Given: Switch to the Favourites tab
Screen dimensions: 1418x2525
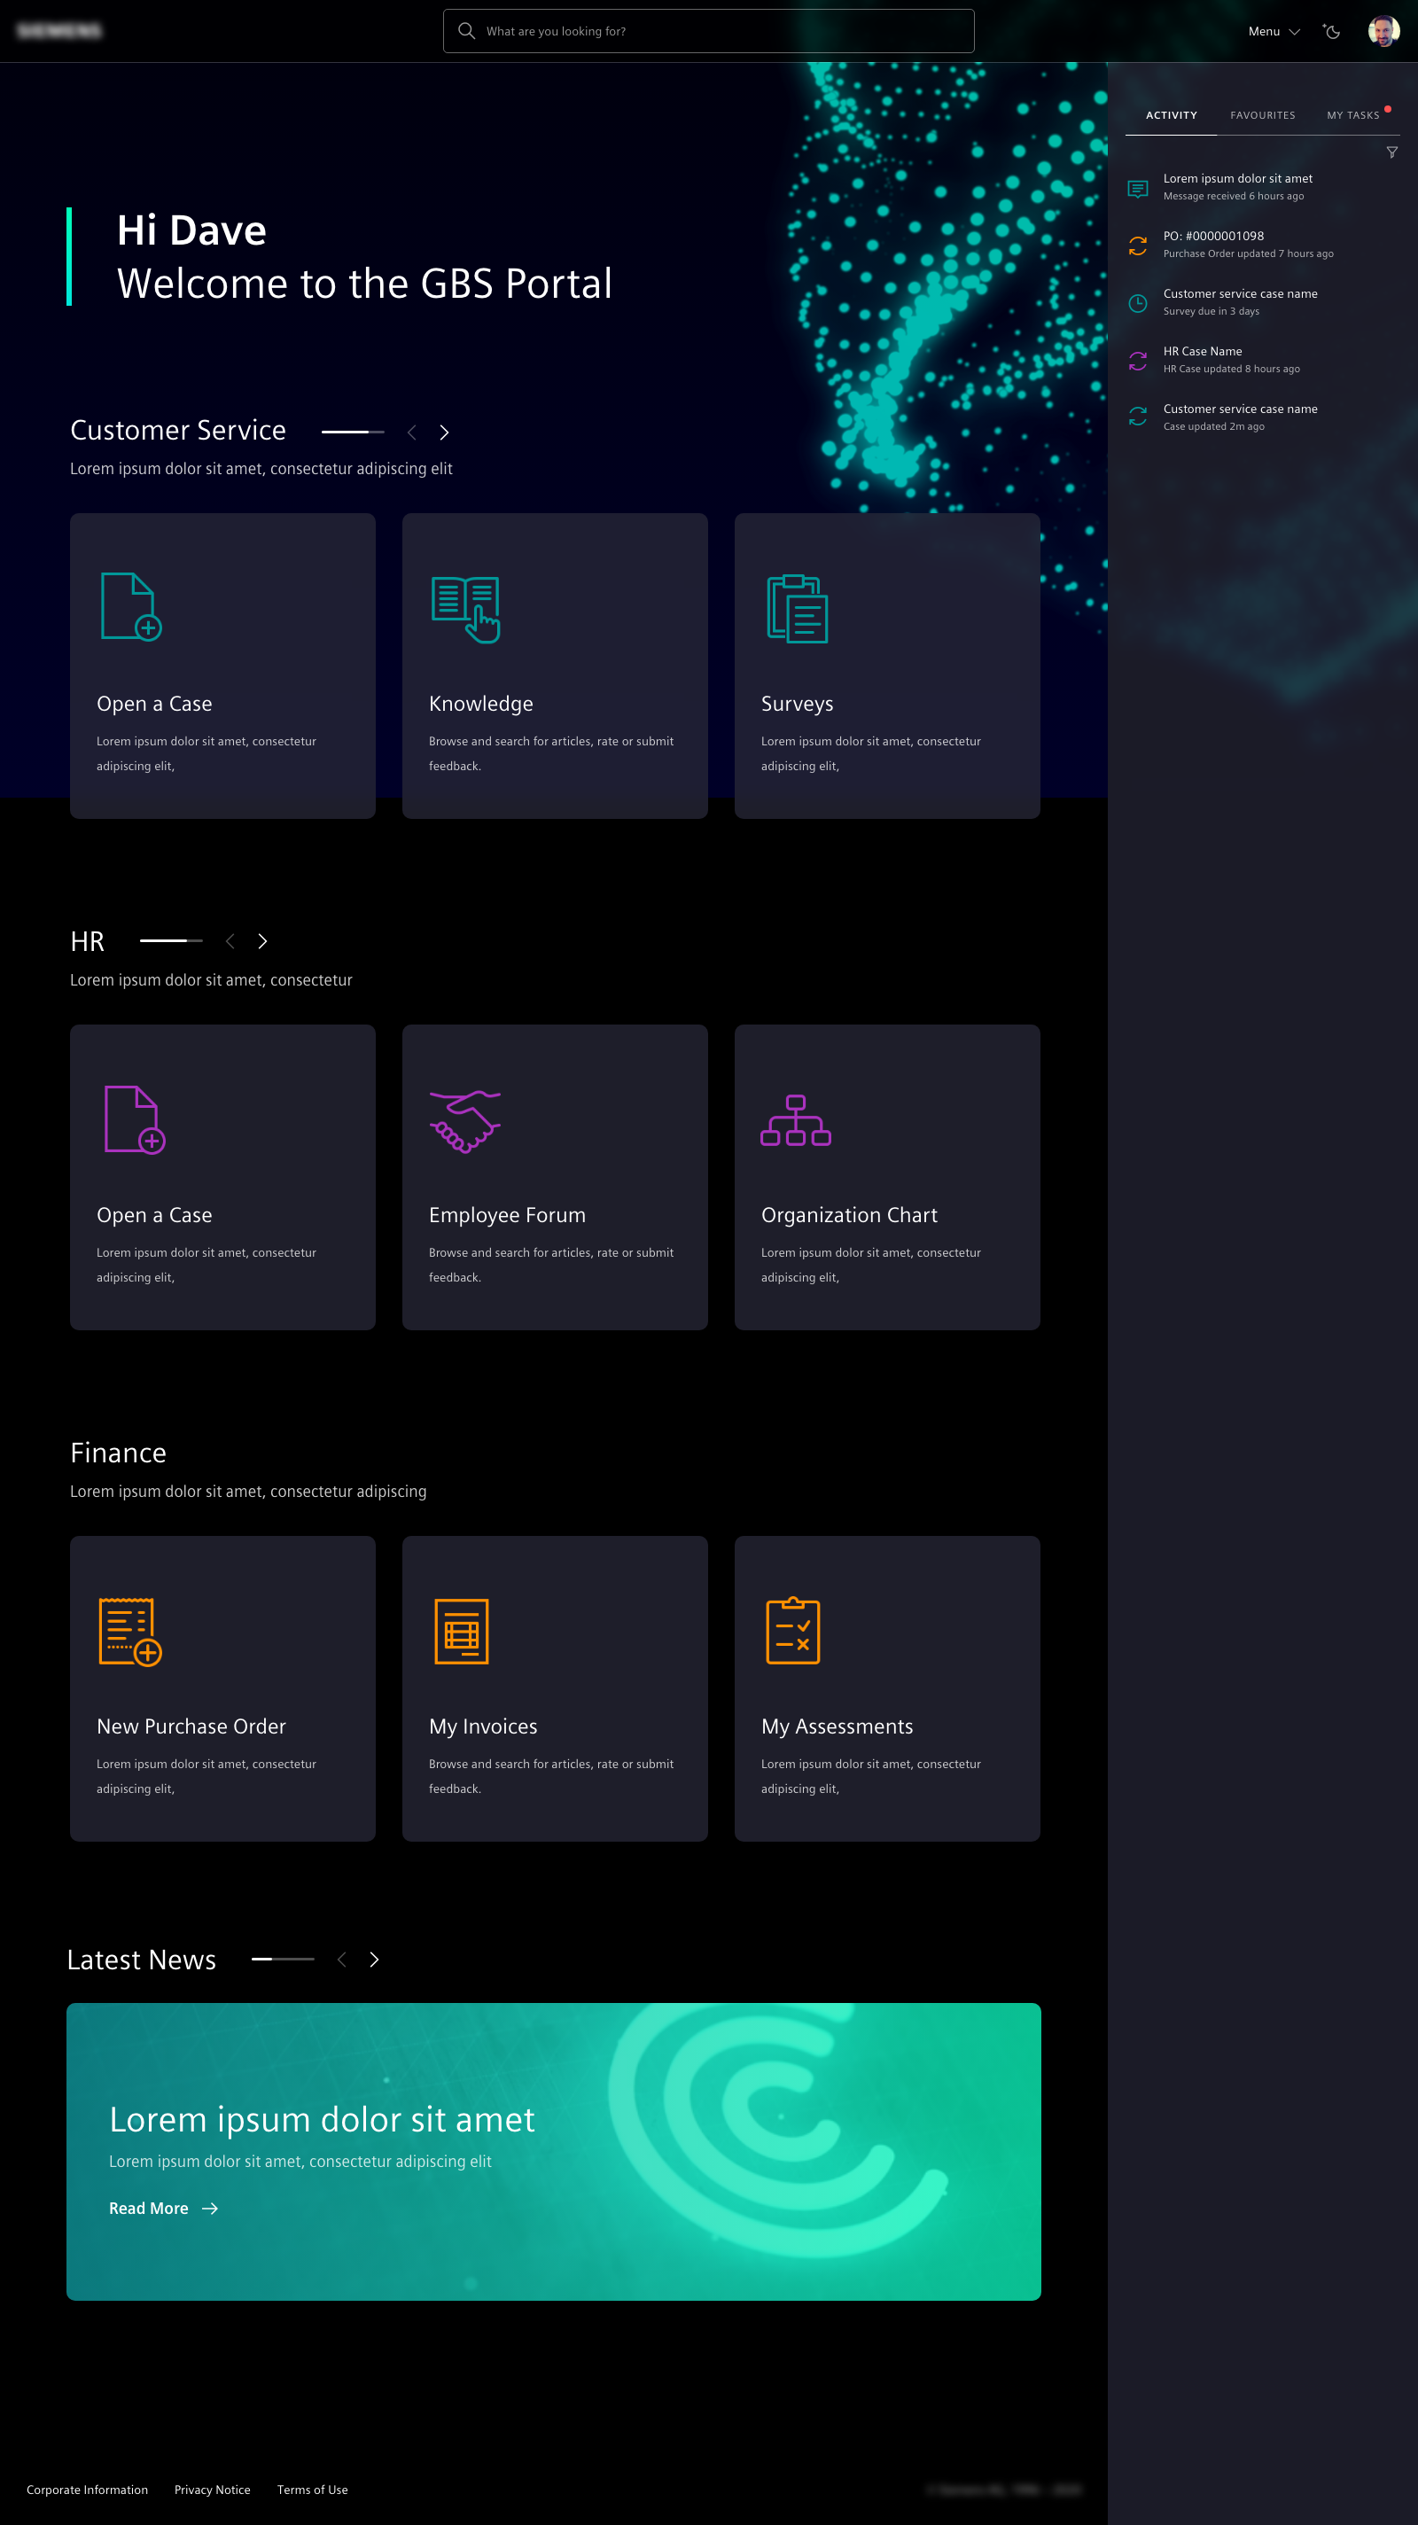Looking at the screenshot, I should tap(1262, 116).
